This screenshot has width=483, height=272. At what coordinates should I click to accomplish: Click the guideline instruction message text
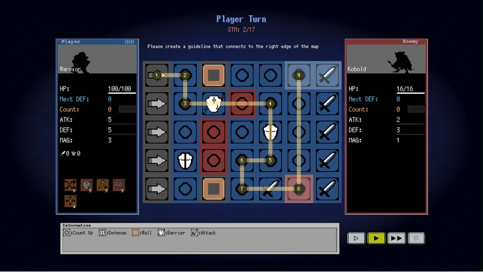pos(233,47)
